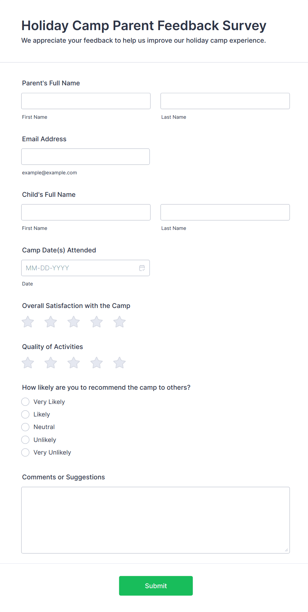Give Quality of Activities five stars

(x=120, y=363)
